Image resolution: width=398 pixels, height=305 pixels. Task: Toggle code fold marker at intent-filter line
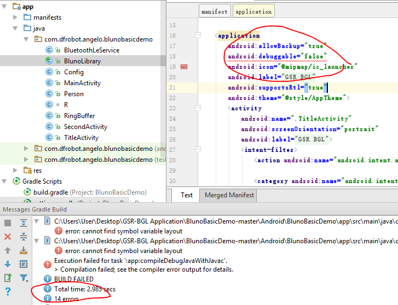pyautogui.click(x=198, y=149)
